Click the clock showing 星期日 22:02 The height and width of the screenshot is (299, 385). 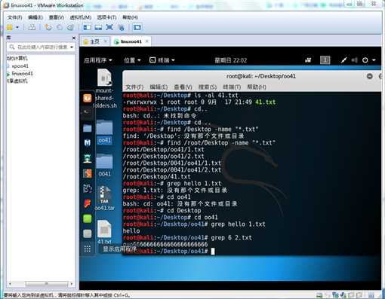(x=230, y=60)
